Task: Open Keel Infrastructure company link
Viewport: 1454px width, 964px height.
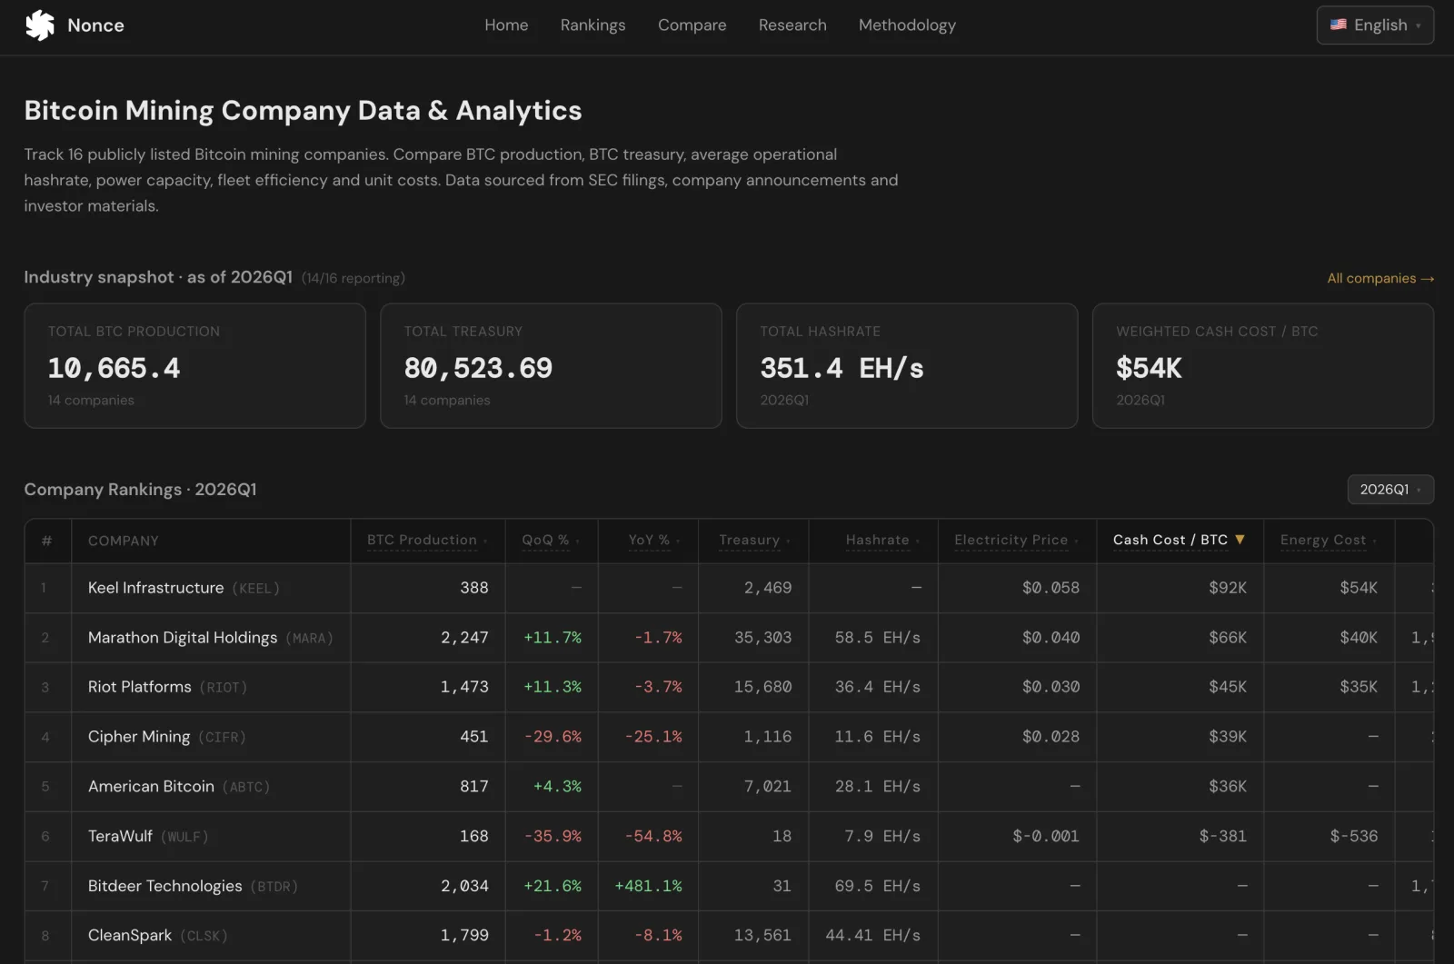Action: 155,588
